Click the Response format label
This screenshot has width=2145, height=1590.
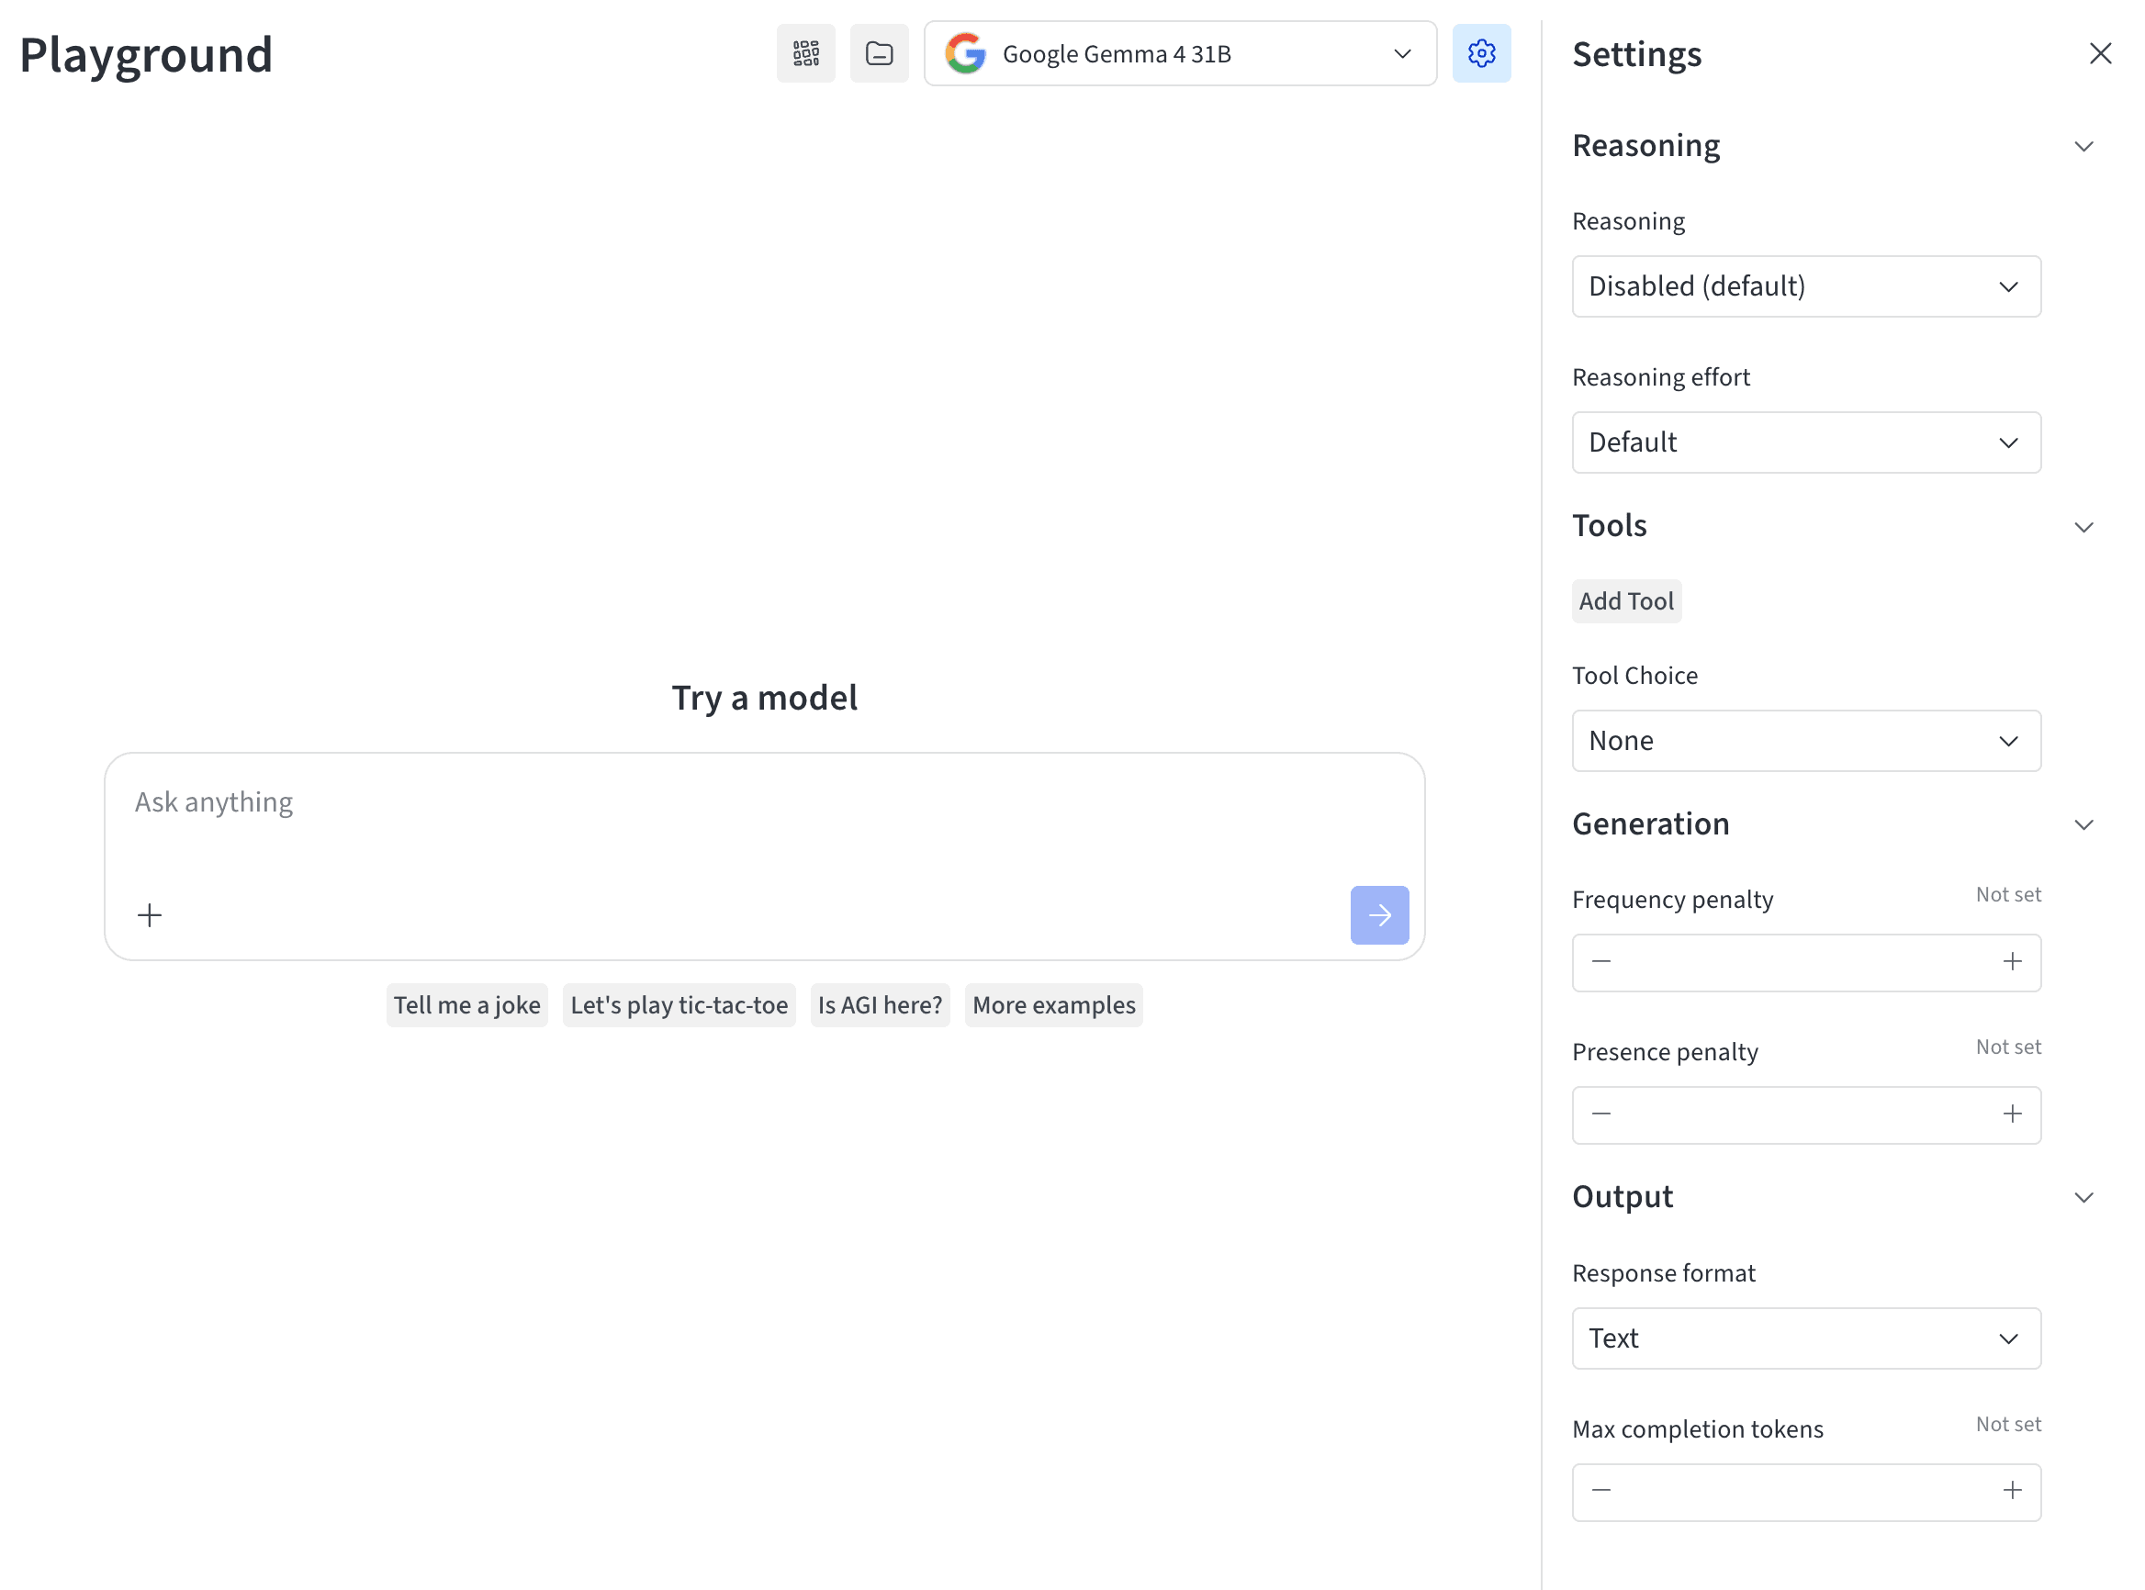1664,1273
